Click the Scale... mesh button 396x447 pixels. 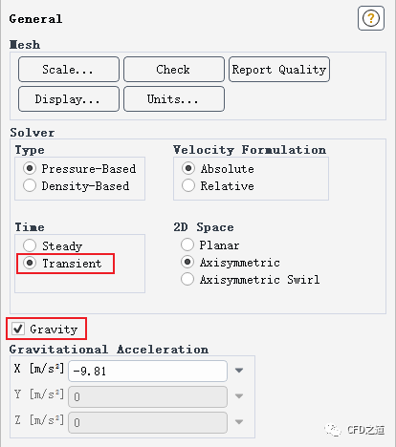pyautogui.click(x=69, y=70)
